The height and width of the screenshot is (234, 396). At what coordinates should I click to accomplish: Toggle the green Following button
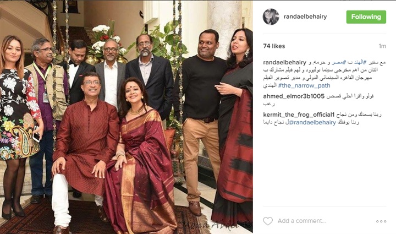click(x=366, y=17)
